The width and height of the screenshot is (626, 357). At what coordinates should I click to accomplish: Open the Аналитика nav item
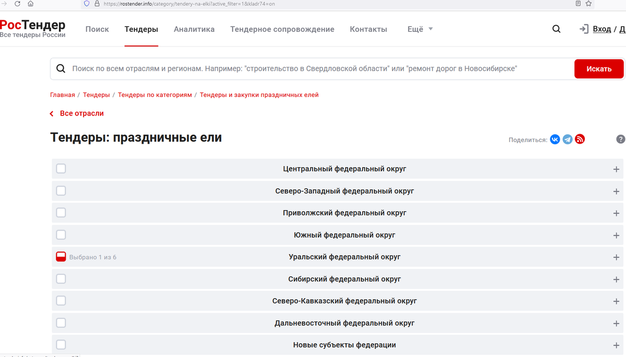tap(194, 29)
